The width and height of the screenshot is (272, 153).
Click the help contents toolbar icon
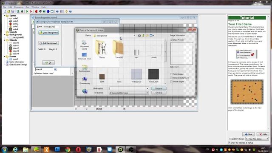[x=71, y=11]
